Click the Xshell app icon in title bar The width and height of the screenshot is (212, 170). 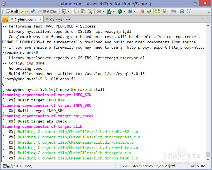[4, 4]
